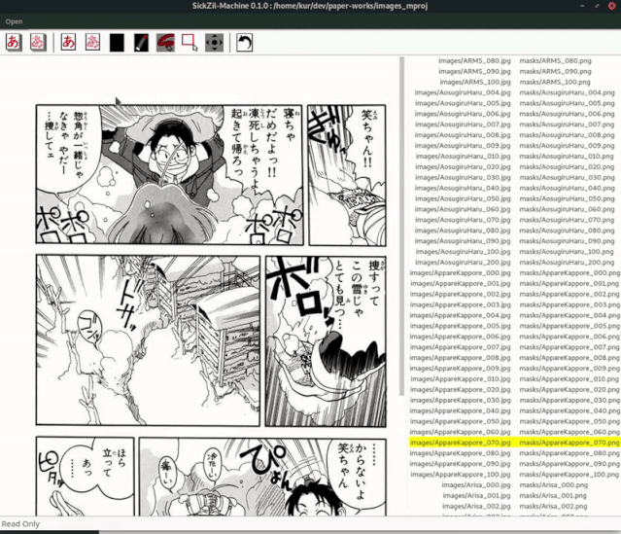Select masks/AppareKappore_004.png entry

point(569,315)
